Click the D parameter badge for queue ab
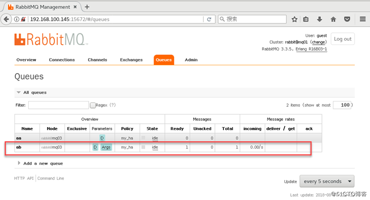The width and height of the screenshot is (370, 200). tap(95, 147)
